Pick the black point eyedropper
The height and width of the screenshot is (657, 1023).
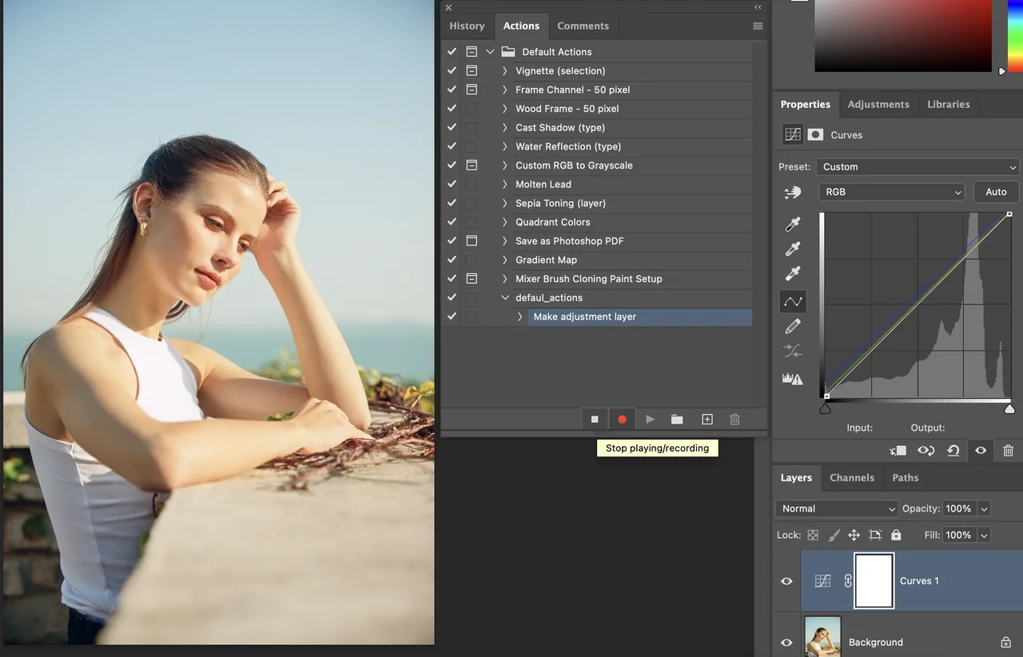click(793, 225)
